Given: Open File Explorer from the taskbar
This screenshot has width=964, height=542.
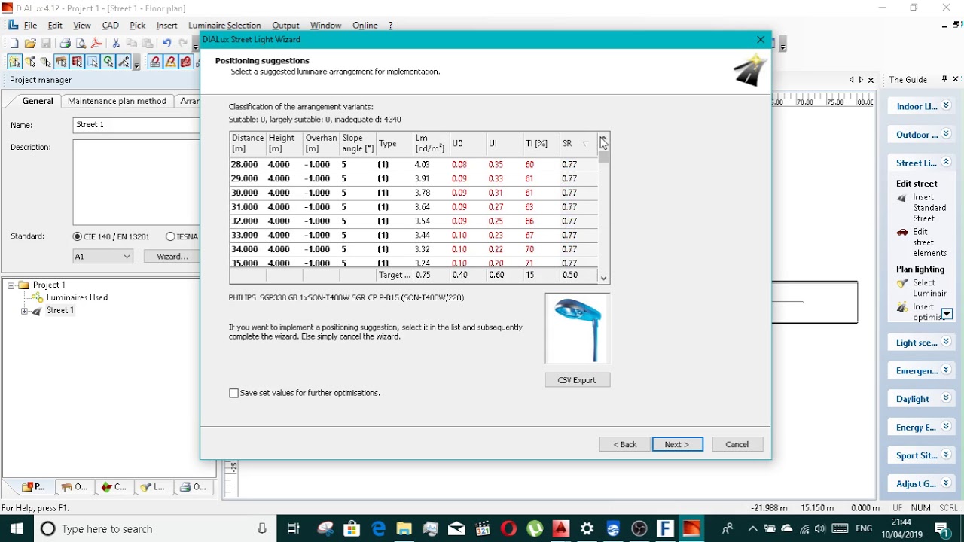Looking at the screenshot, I should (x=404, y=528).
